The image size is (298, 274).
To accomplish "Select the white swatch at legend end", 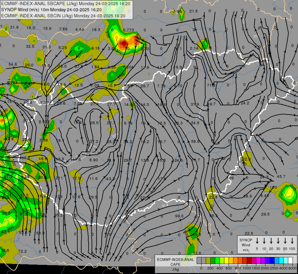I will tap(291, 260).
